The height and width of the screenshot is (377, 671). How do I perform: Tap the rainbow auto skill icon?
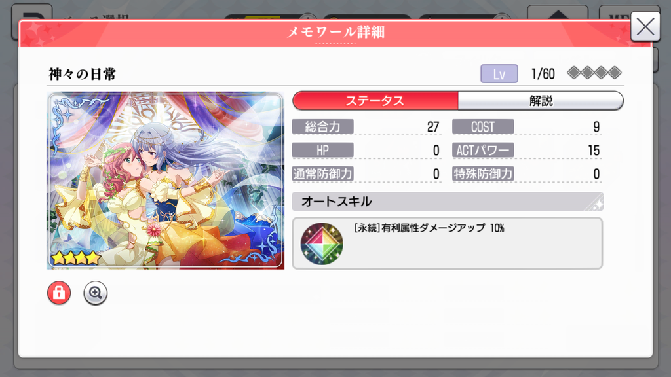tap(322, 243)
